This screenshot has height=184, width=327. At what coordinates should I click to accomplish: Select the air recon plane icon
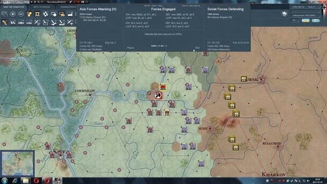point(37,22)
